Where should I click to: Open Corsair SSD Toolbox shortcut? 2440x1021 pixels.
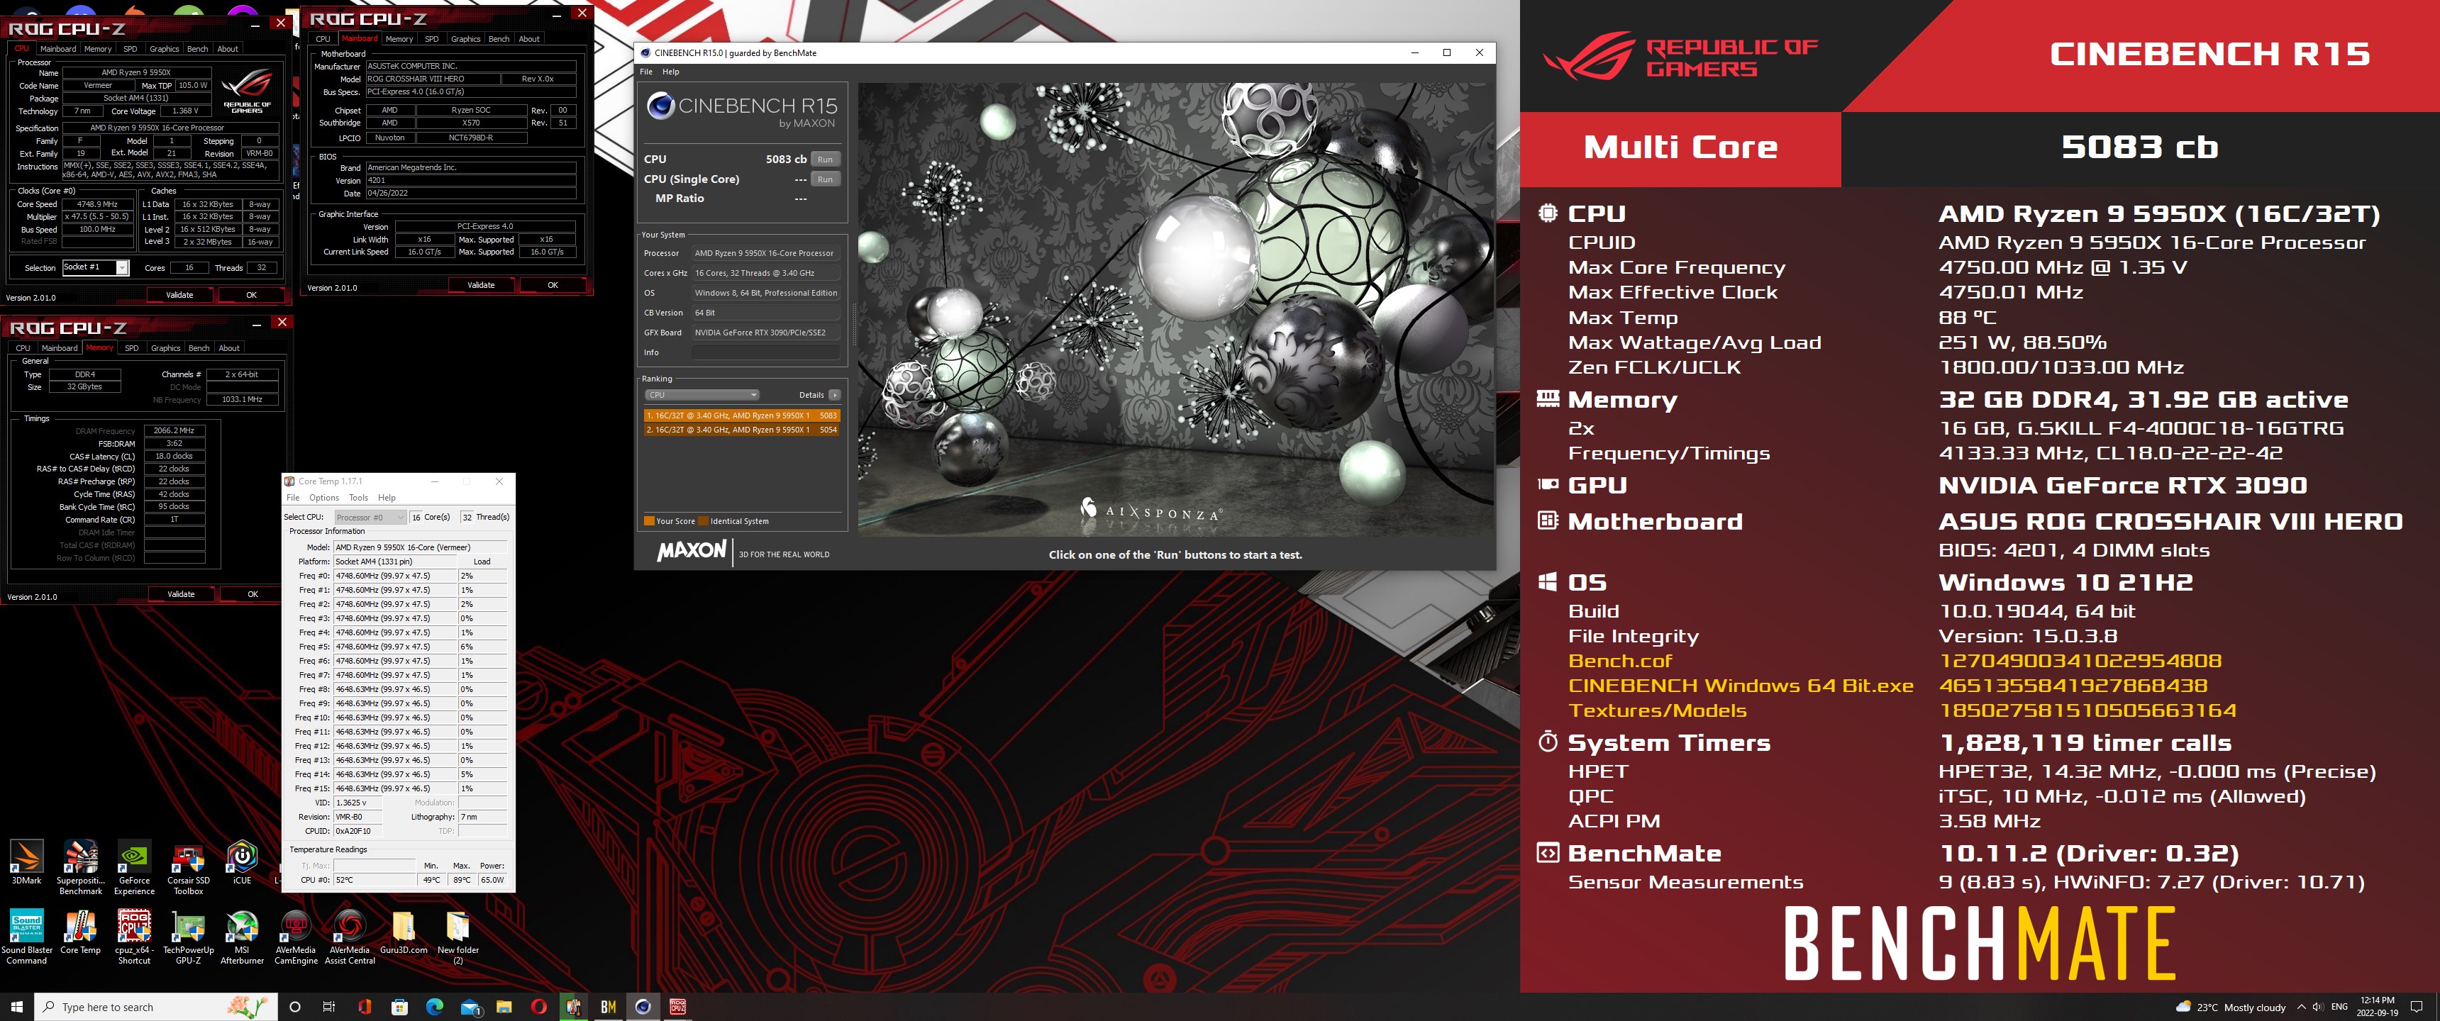click(x=189, y=866)
